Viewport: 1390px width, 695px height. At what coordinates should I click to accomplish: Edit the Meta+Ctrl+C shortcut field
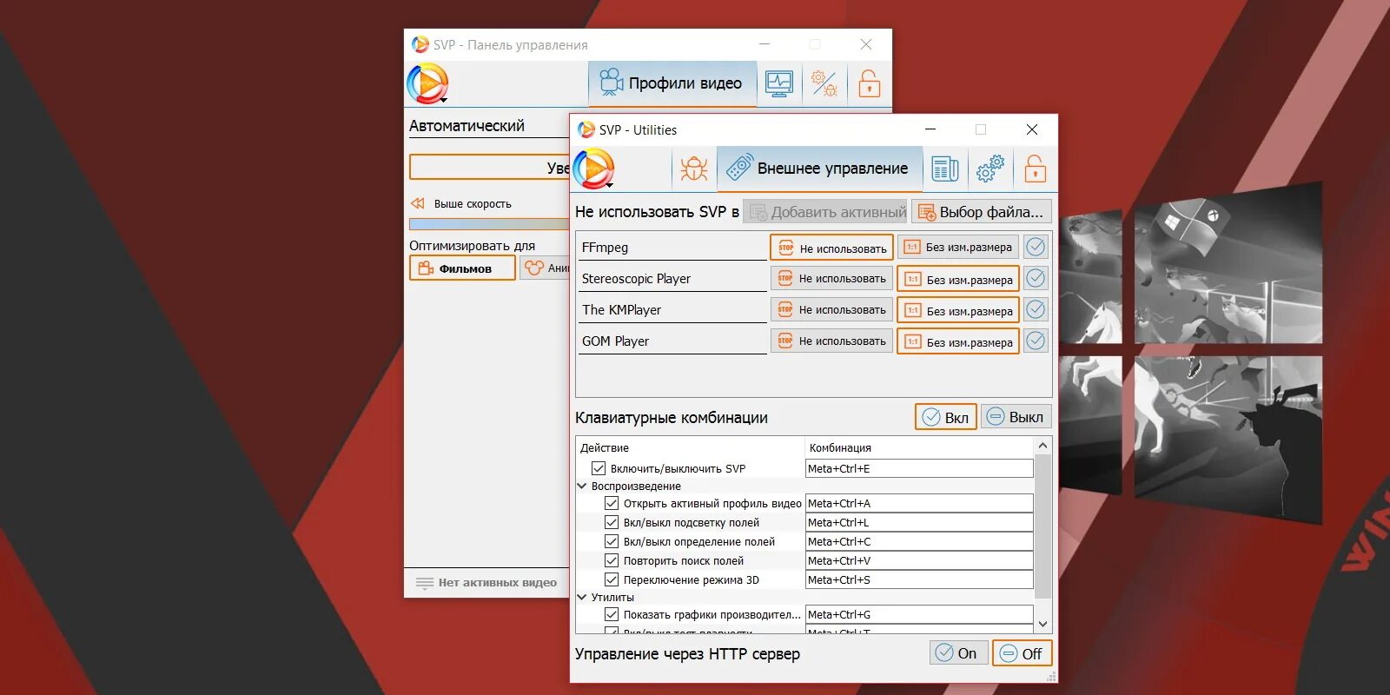click(919, 541)
